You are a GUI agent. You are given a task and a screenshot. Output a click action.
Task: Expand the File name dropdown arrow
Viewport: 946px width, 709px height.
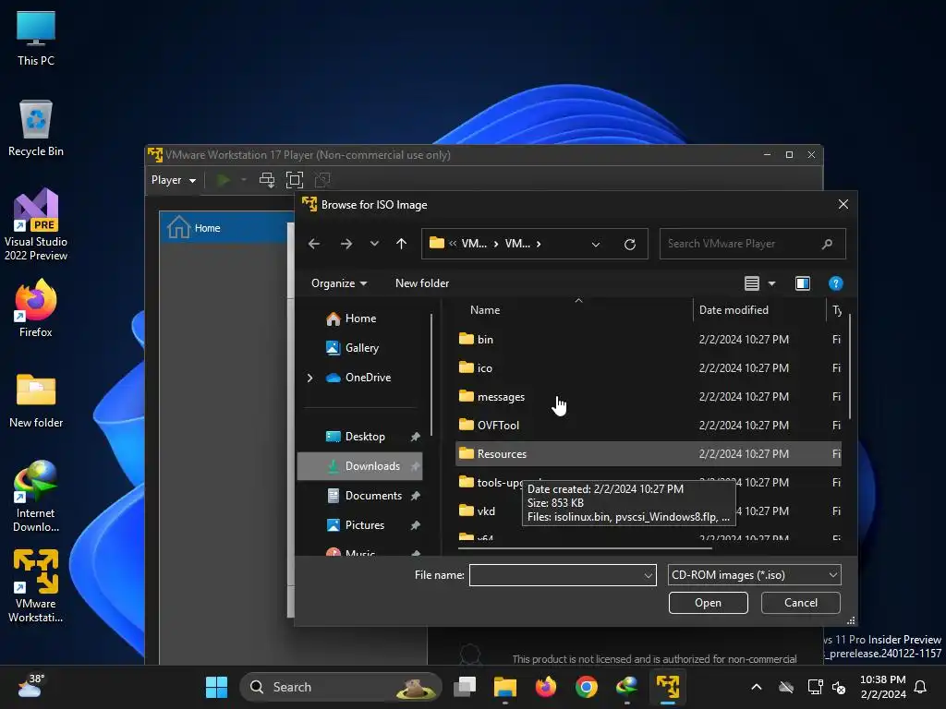pyautogui.click(x=649, y=575)
